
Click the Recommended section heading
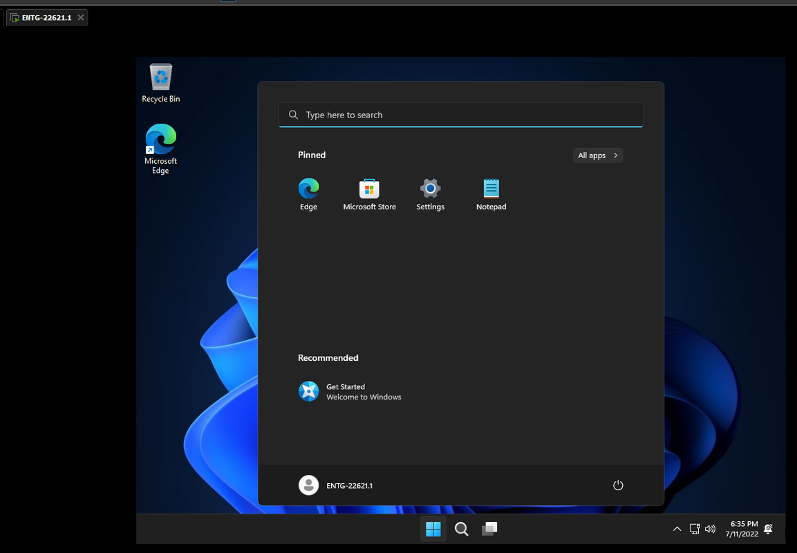pos(328,358)
